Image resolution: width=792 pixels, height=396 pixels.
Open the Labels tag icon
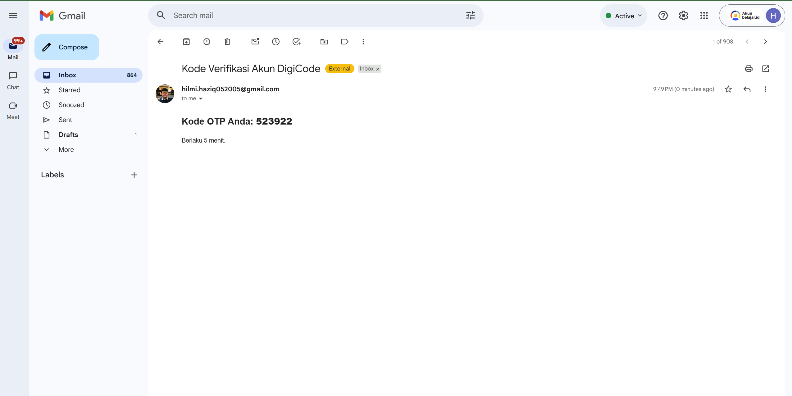pyautogui.click(x=344, y=42)
